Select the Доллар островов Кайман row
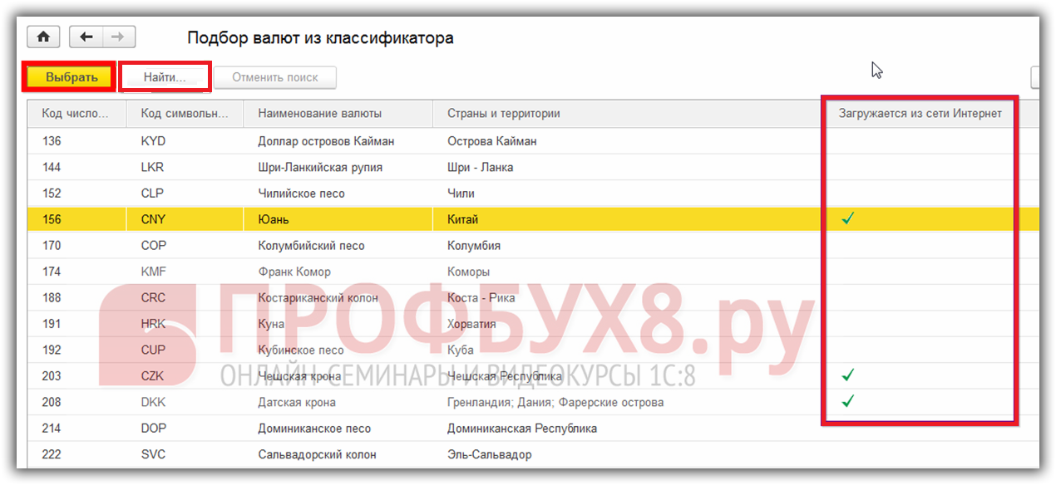This screenshot has width=1056, height=485. (326, 141)
